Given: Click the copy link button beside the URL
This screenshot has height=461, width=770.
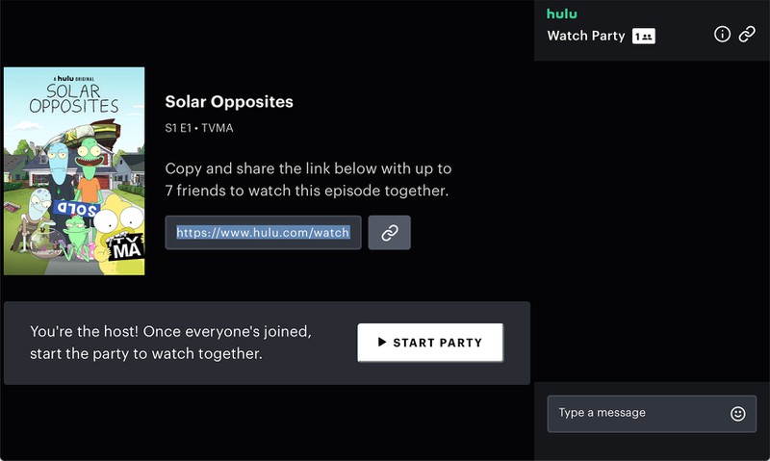Looking at the screenshot, I should pyautogui.click(x=390, y=232).
